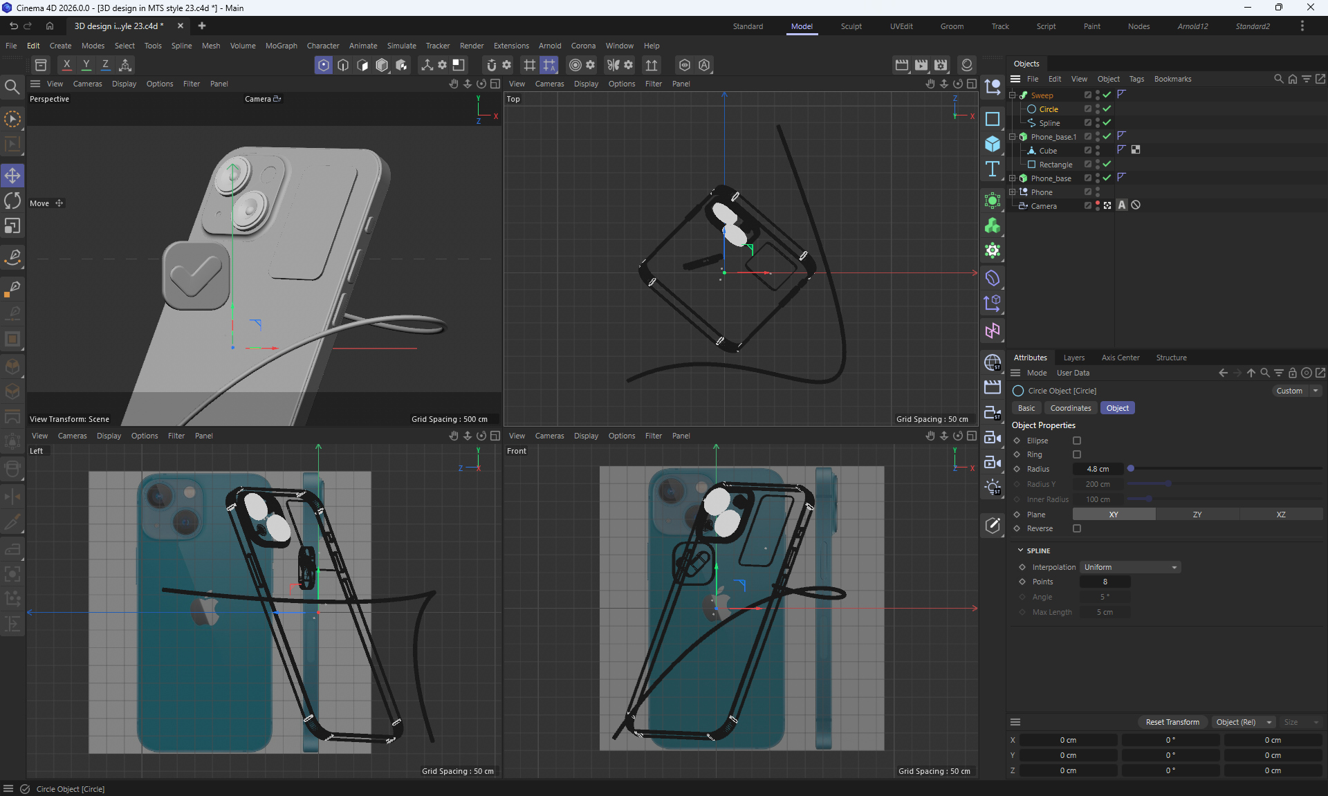The height and width of the screenshot is (796, 1328).
Task: Enable the Ellipse checkbox
Action: pyautogui.click(x=1076, y=441)
